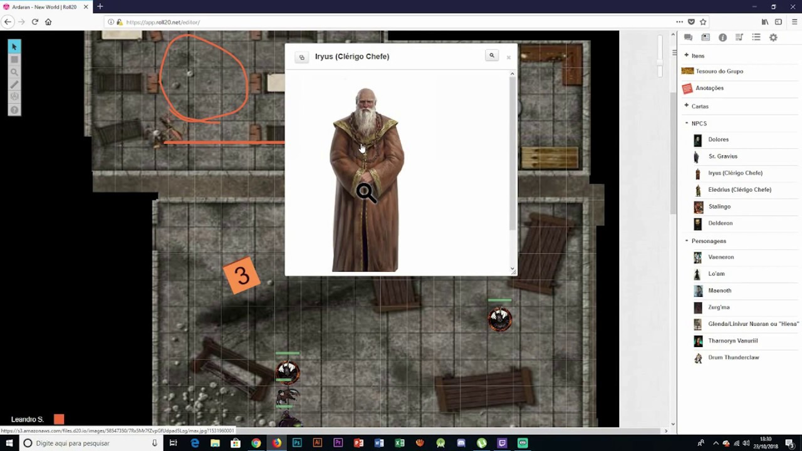Open the Anotações handout
Screen dimensions: 802x451
coord(709,88)
